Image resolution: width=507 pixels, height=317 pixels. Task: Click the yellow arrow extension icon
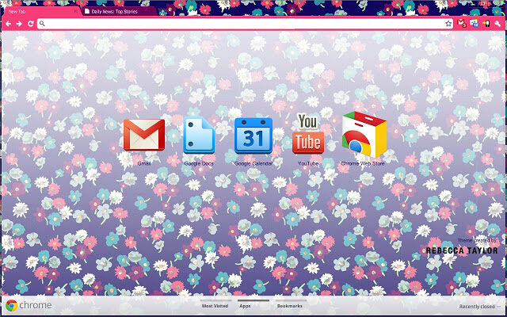tap(486, 23)
